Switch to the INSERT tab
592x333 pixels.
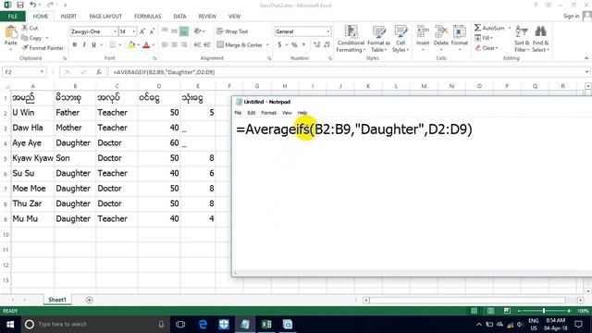click(x=68, y=17)
